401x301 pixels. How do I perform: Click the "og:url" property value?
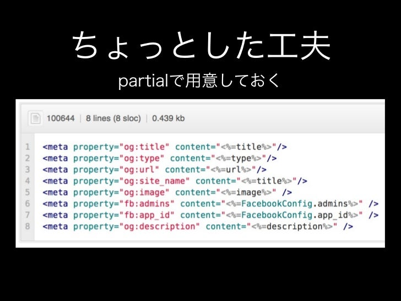click(139, 169)
